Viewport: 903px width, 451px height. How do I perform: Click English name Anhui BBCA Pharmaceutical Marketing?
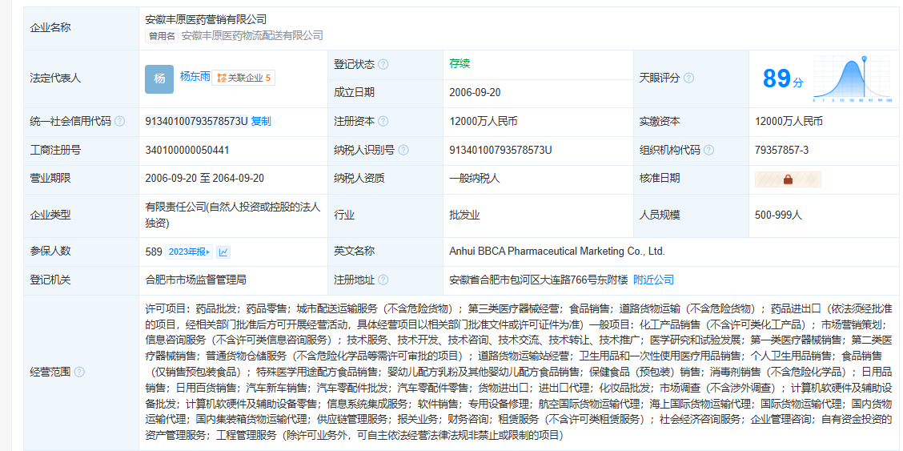(x=557, y=252)
